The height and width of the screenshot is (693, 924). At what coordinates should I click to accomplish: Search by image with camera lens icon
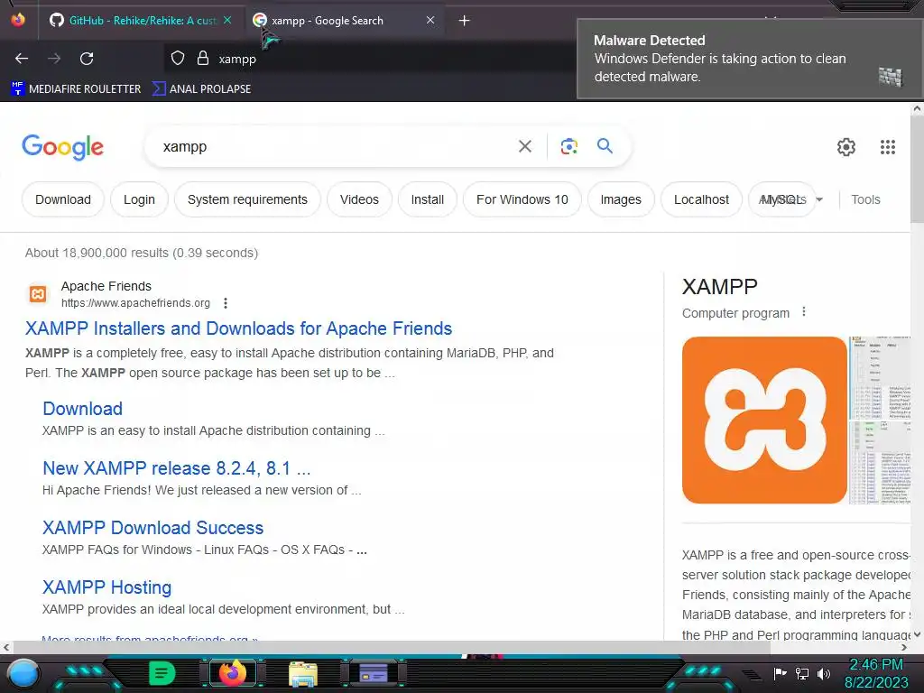coord(568,146)
